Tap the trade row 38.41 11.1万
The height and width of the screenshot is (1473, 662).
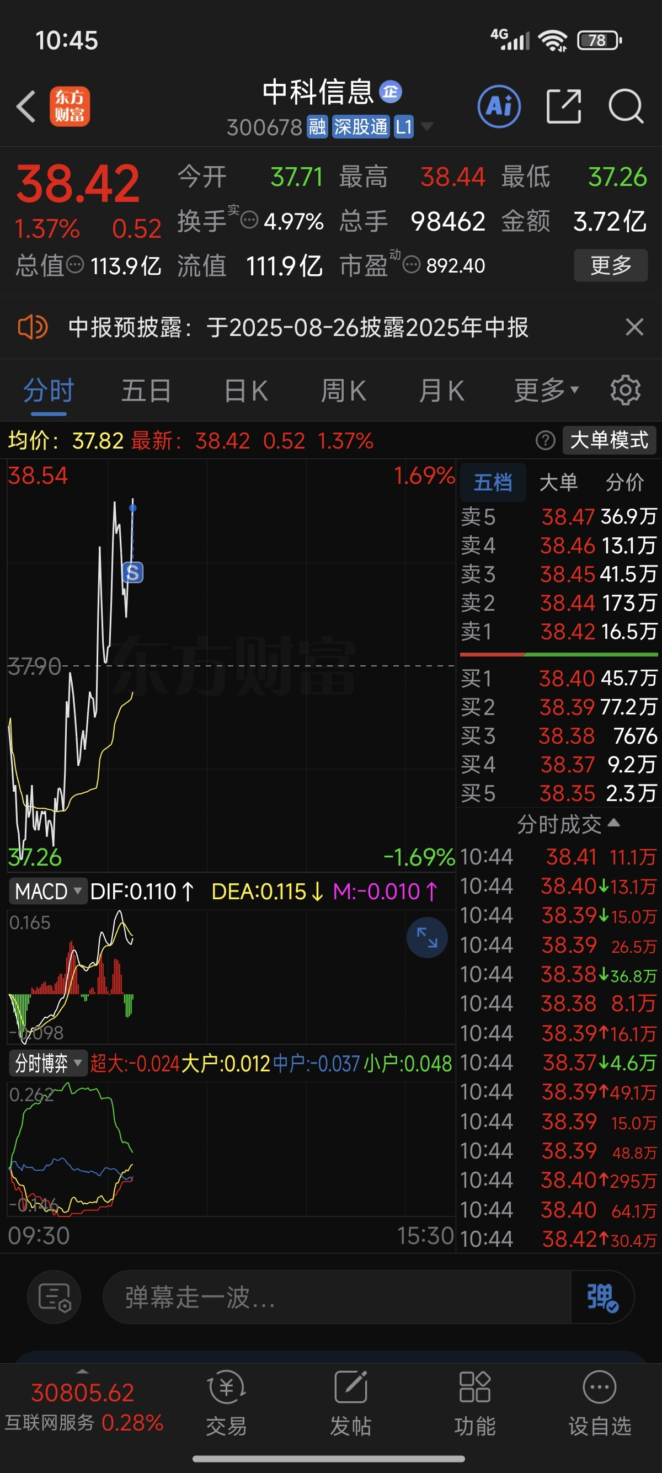point(558,857)
